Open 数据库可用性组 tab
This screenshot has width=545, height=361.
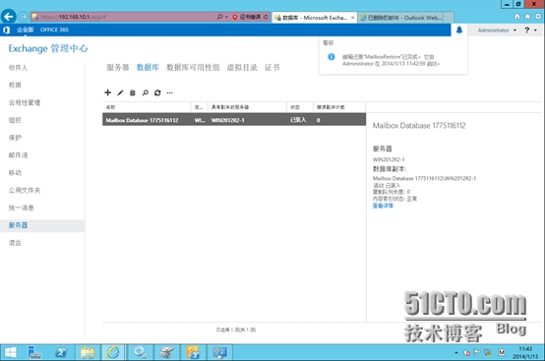click(x=193, y=68)
